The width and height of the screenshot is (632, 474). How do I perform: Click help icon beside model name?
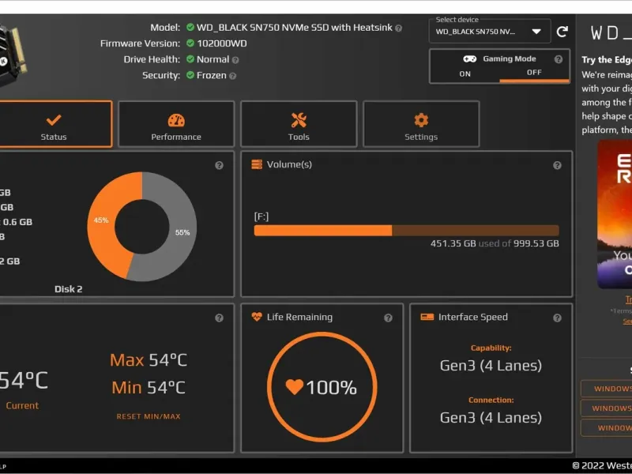point(399,28)
